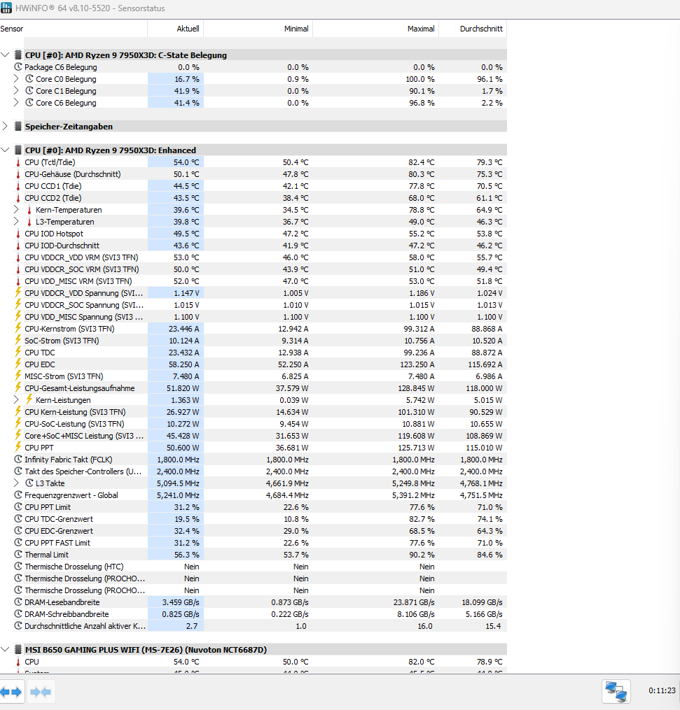
Task: Click the 0:11:23 elapsed timer in status bar
Action: [662, 690]
